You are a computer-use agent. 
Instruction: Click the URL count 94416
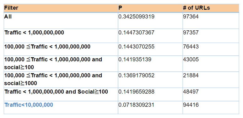(191, 105)
